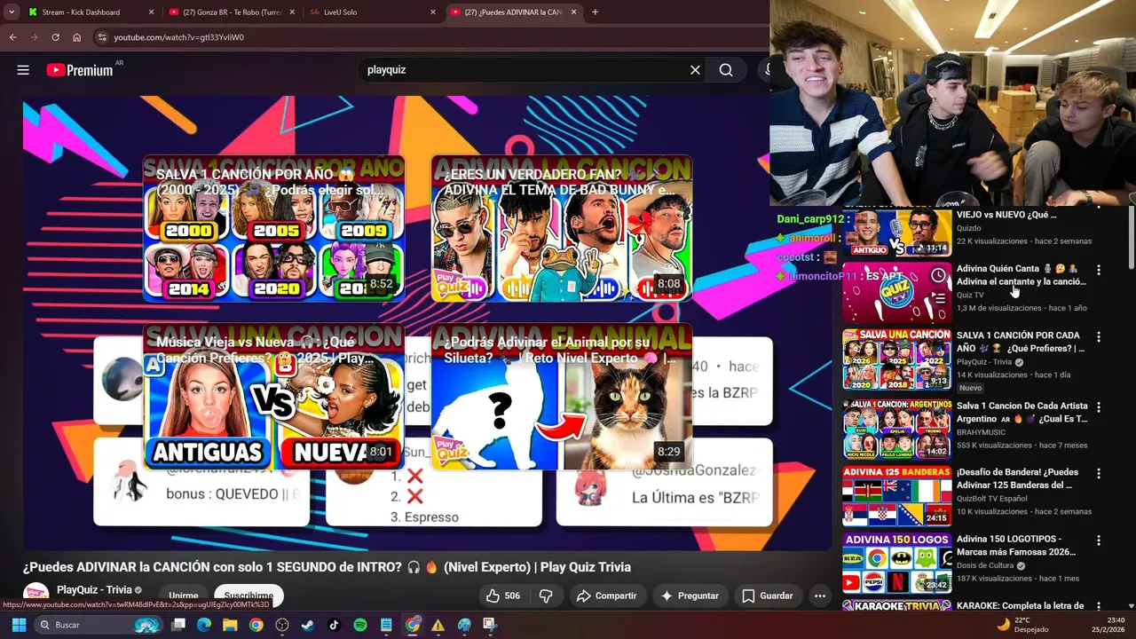Open Task View on taskbar
This screenshot has width=1136, height=639.
[x=177, y=625]
